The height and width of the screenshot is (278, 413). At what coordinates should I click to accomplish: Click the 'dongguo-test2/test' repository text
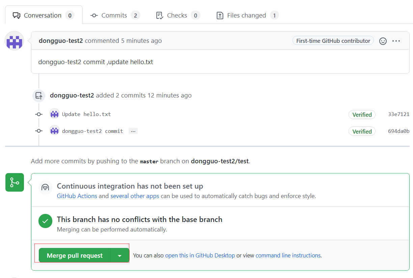(x=220, y=161)
